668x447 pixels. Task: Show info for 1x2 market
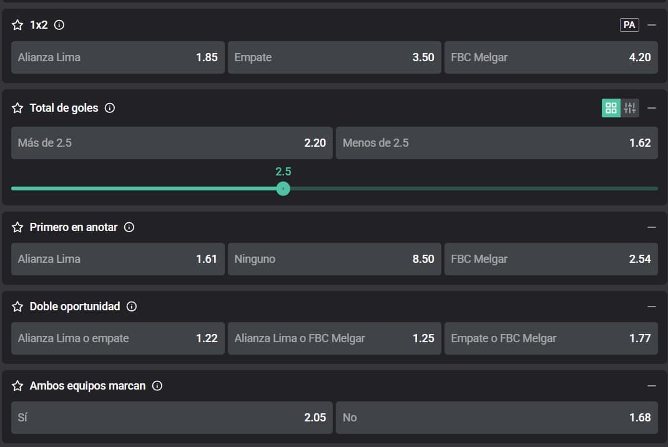click(x=59, y=25)
